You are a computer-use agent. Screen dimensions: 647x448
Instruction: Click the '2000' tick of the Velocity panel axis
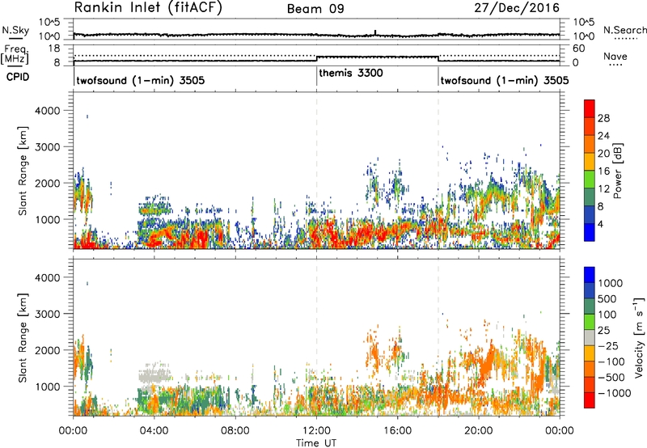[48, 350]
